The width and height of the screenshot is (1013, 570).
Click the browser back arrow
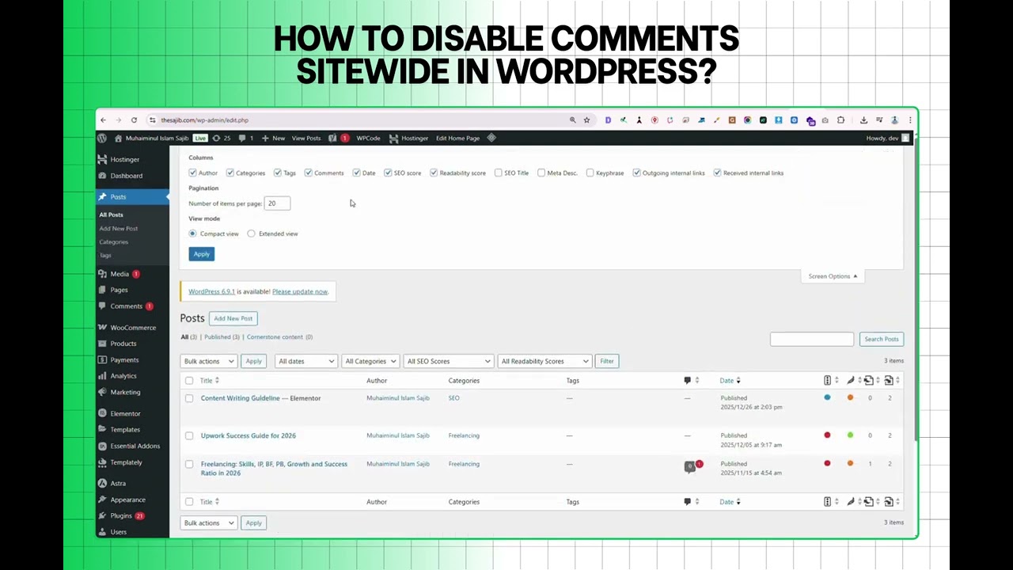(103, 120)
